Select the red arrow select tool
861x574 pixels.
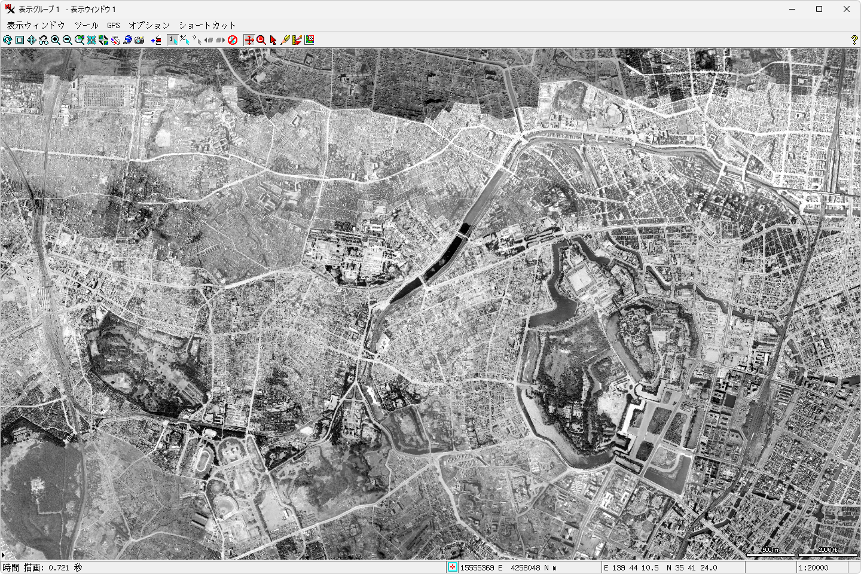click(x=273, y=40)
